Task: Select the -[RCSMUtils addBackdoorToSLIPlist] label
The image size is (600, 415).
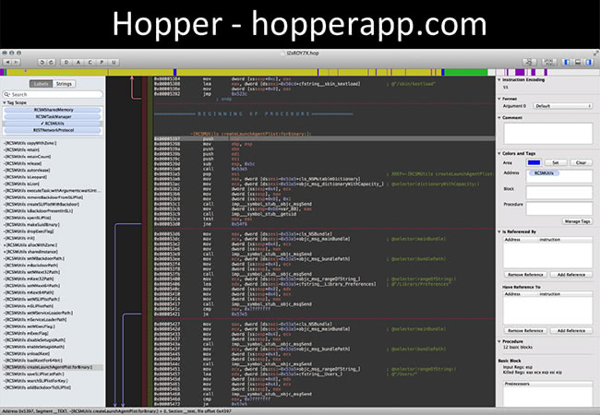Action: coord(37,387)
